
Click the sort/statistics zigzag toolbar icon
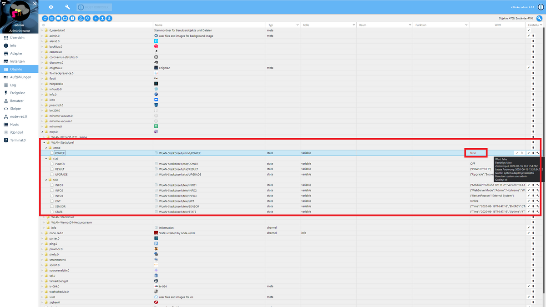tap(87, 18)
